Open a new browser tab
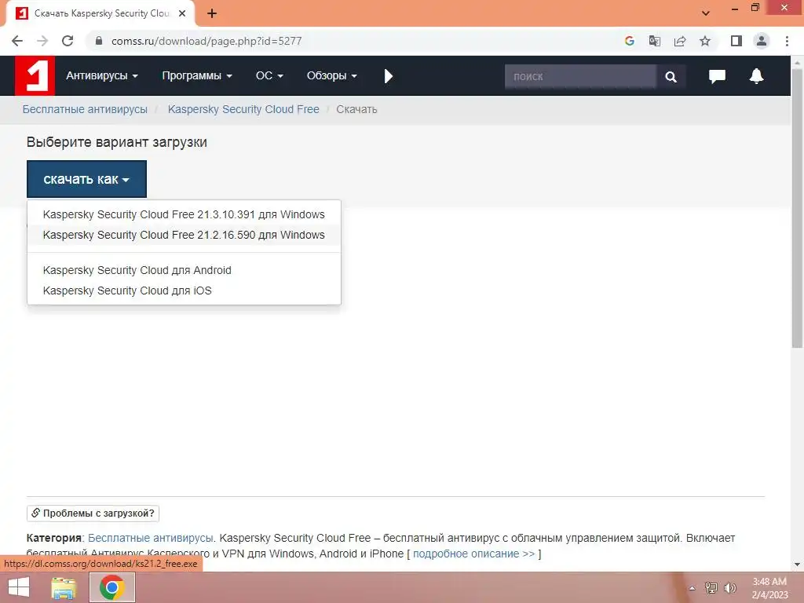Screen dimensions: 804x603 click(x=212, y=13)
